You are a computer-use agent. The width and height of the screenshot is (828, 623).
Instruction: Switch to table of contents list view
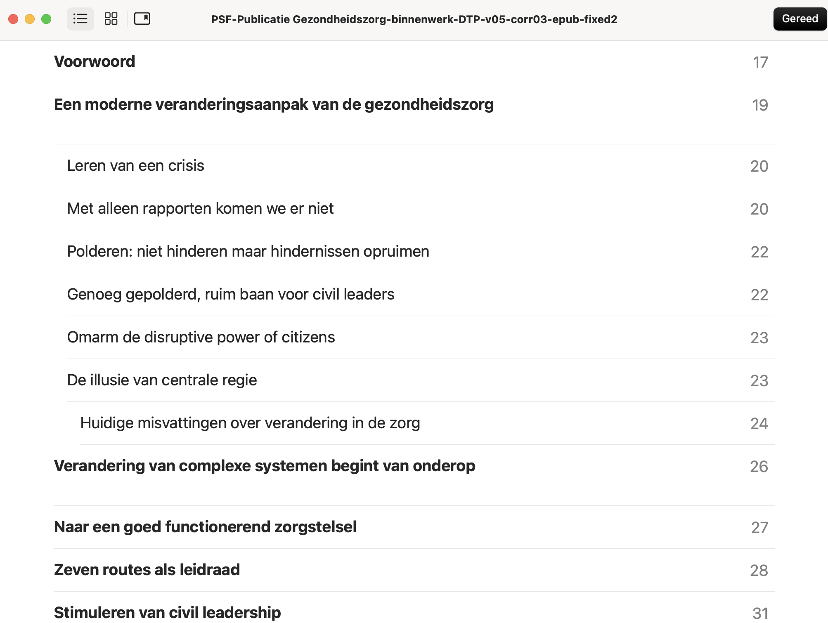tap(80, 19)
